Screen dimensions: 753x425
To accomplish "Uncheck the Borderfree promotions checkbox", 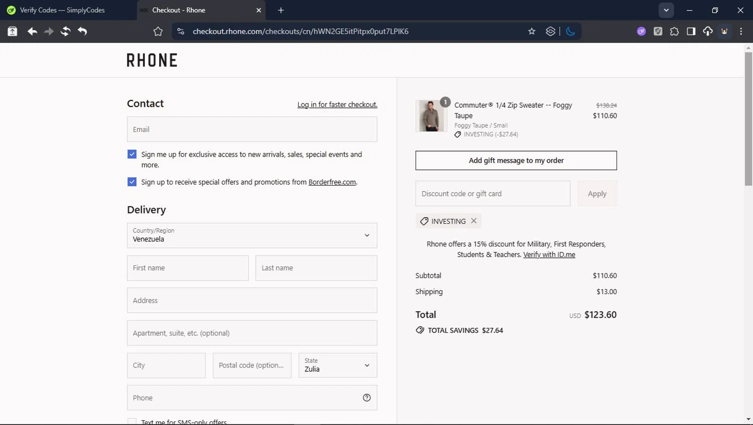I will click(132, 182).
